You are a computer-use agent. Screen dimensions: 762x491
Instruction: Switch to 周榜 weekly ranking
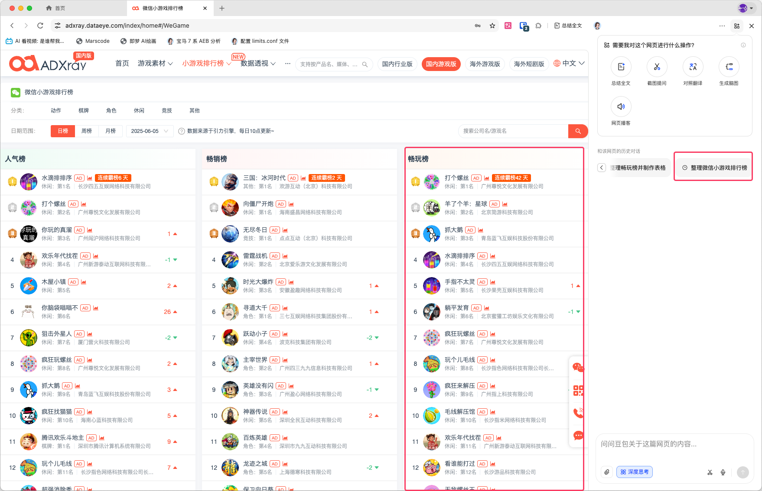tap(87, 131)
